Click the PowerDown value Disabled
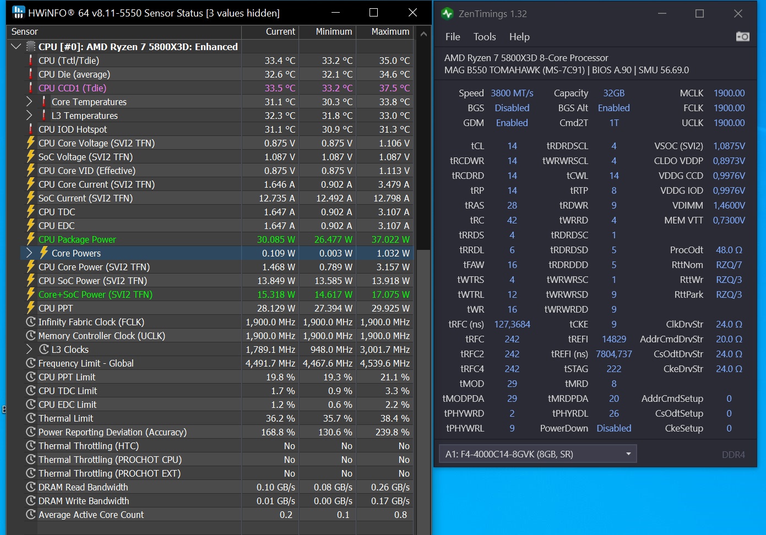 pos(614,428)
